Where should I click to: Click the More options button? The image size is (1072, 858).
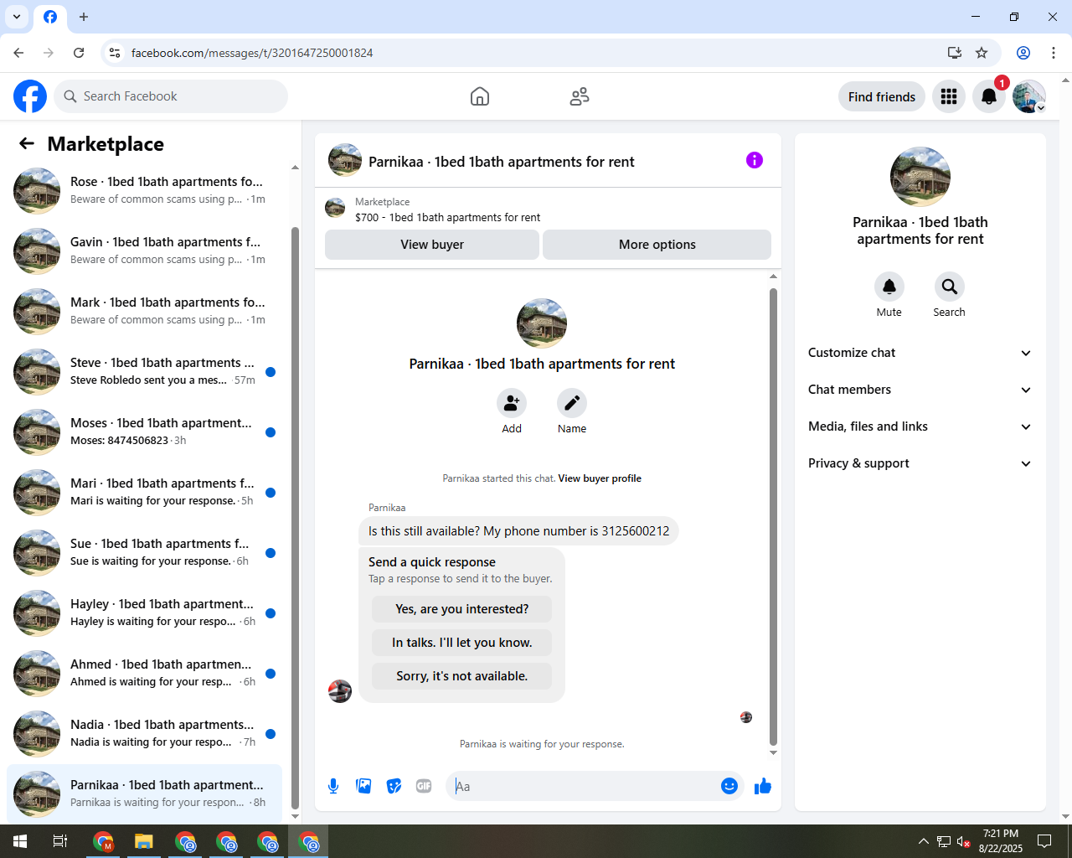pos(657,245)
